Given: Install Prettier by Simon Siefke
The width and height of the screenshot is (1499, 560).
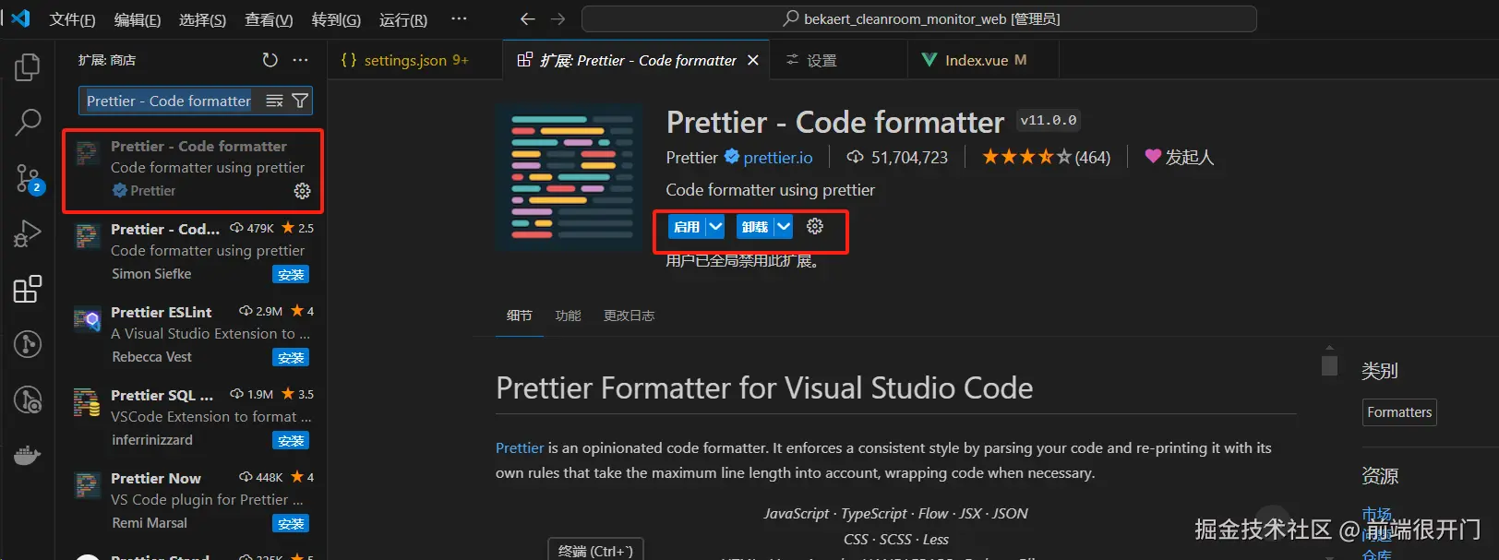Looking at the screenshot, I should tap(291, 275).
